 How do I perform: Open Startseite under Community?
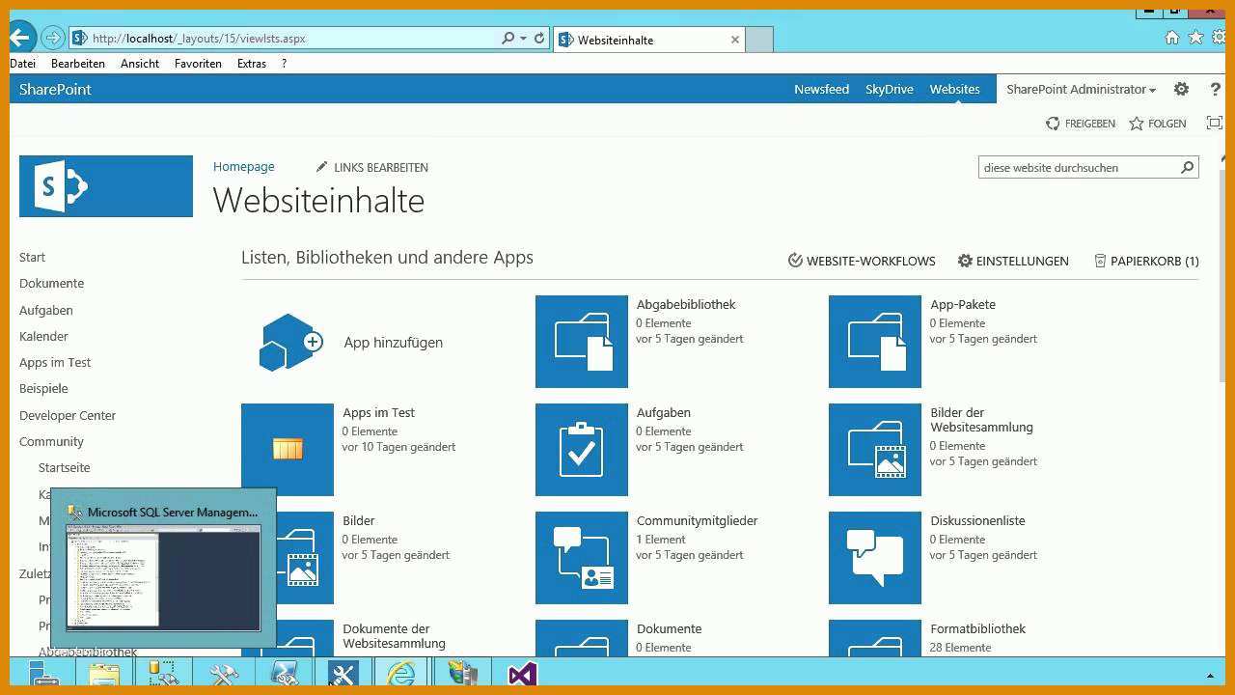pyautogui.click(x=64, y=467)
